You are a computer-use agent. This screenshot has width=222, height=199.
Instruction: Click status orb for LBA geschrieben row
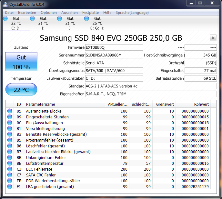point(10,186)
